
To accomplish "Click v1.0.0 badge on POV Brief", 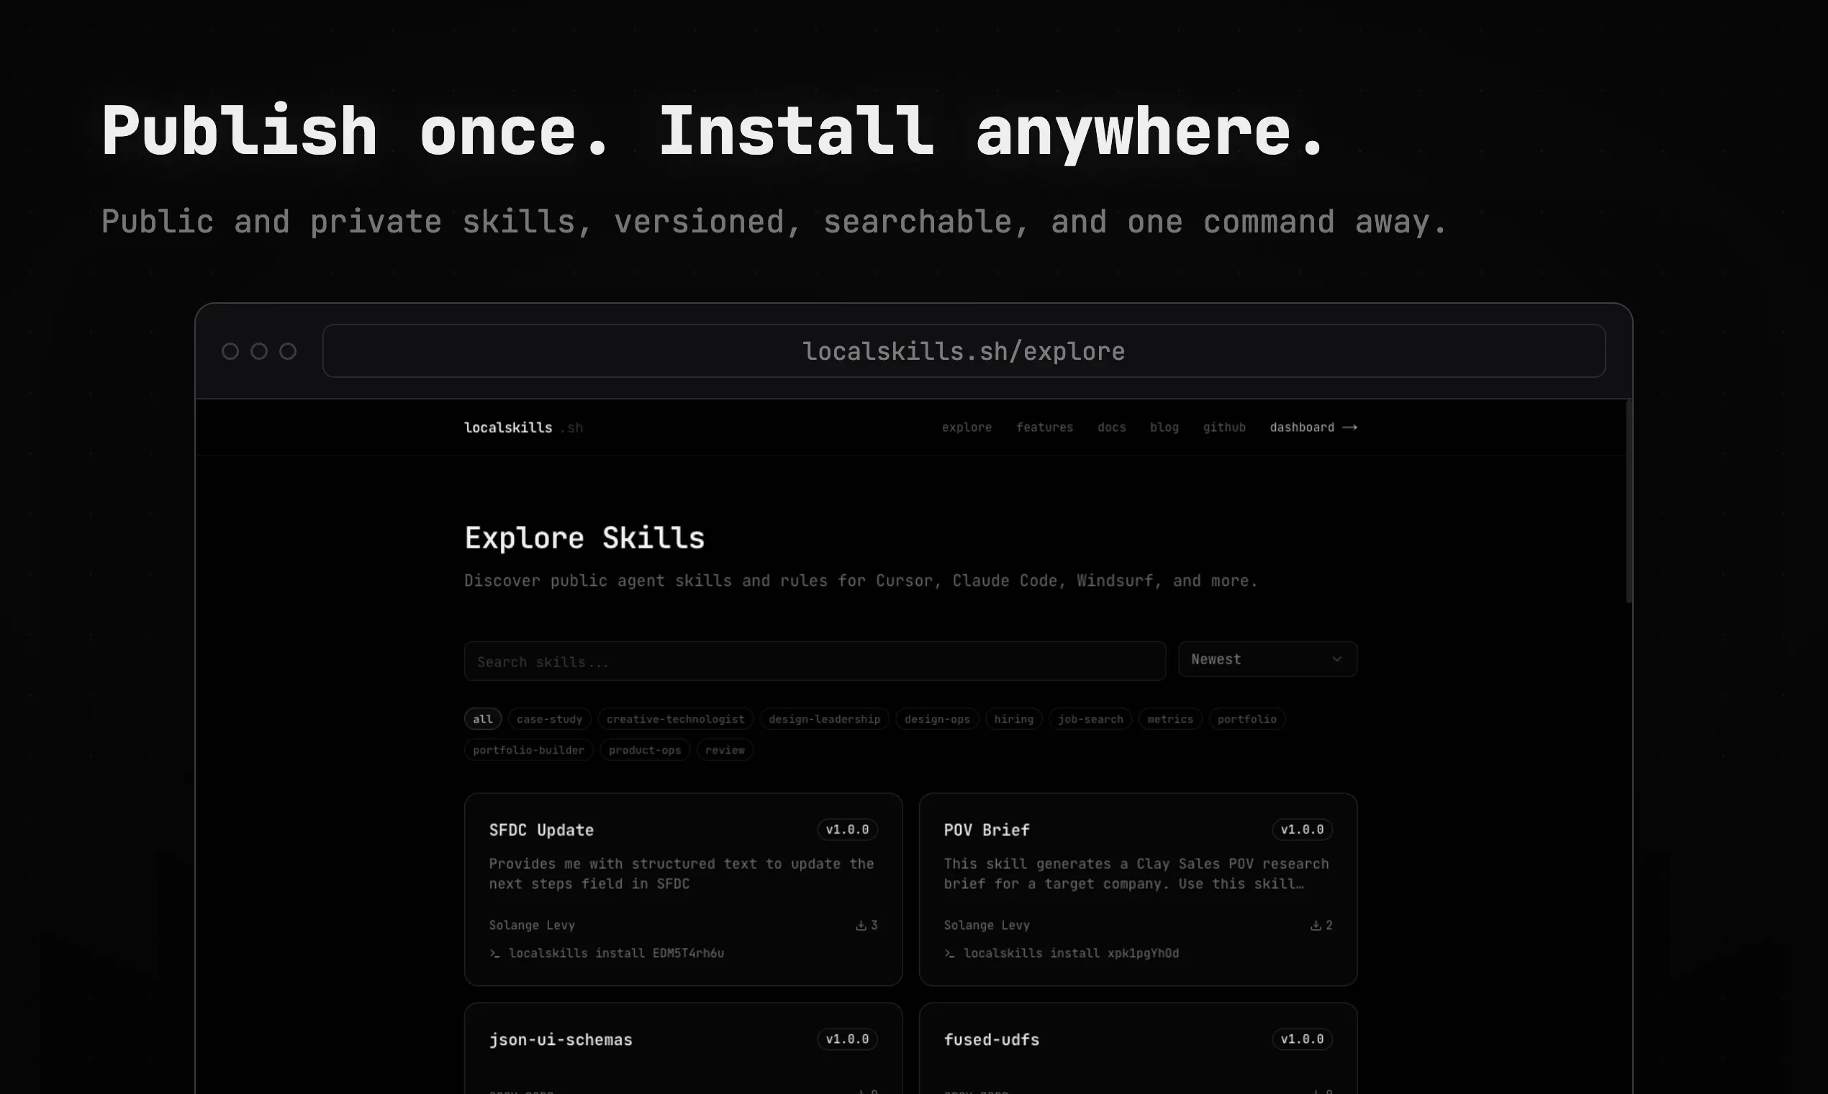I will (1302, 829).
